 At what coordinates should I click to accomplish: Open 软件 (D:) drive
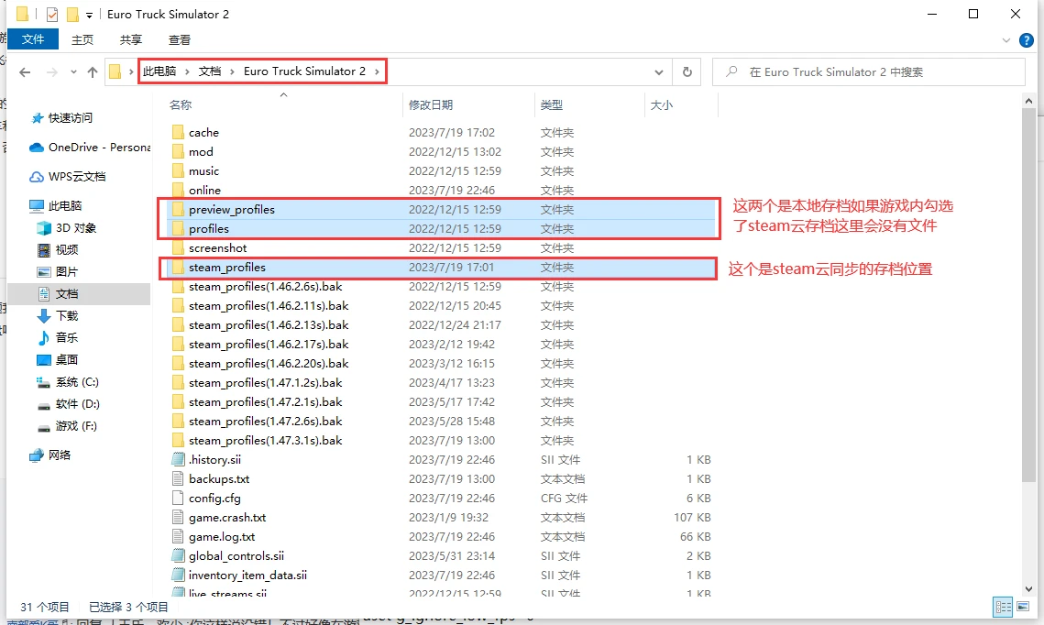69,404
